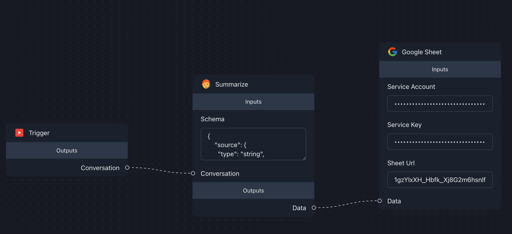The height and width of the screenshot is (234, 512).
Task: Collapse the Summarize node Inputs section
Action: tap(253, 102)
